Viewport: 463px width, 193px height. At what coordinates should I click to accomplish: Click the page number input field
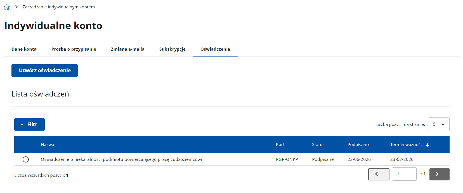coord(404,174)
